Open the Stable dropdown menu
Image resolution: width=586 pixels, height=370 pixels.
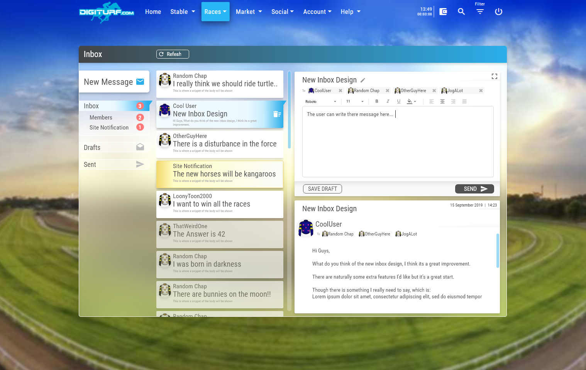pyautogui.click(x=183, y=12)
